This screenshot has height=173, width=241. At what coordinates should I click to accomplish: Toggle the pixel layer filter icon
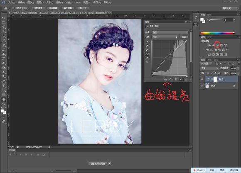tap(217, 63)
